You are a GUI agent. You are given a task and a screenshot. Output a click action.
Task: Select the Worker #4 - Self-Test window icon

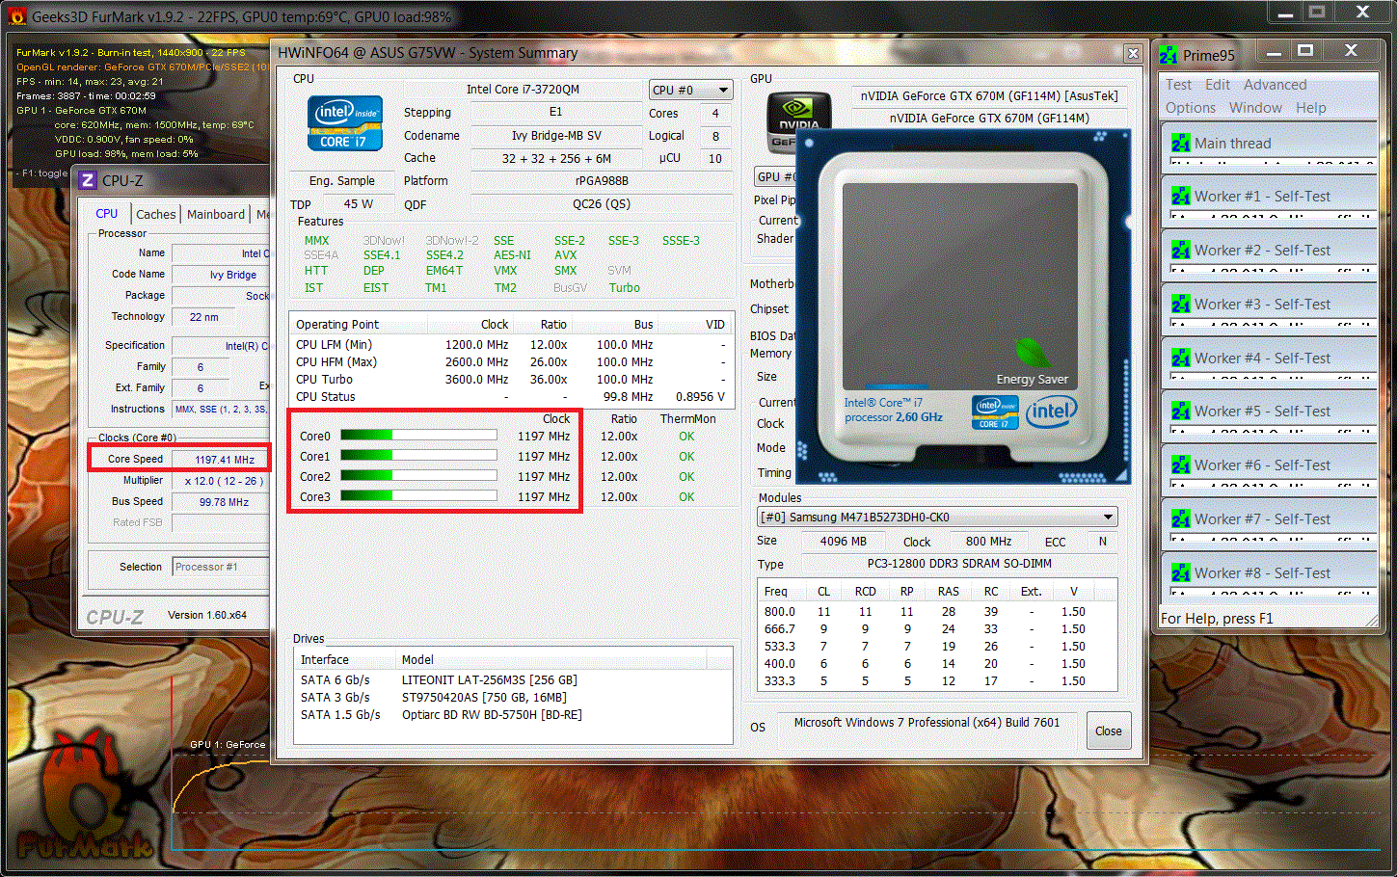click(1180, 358)
